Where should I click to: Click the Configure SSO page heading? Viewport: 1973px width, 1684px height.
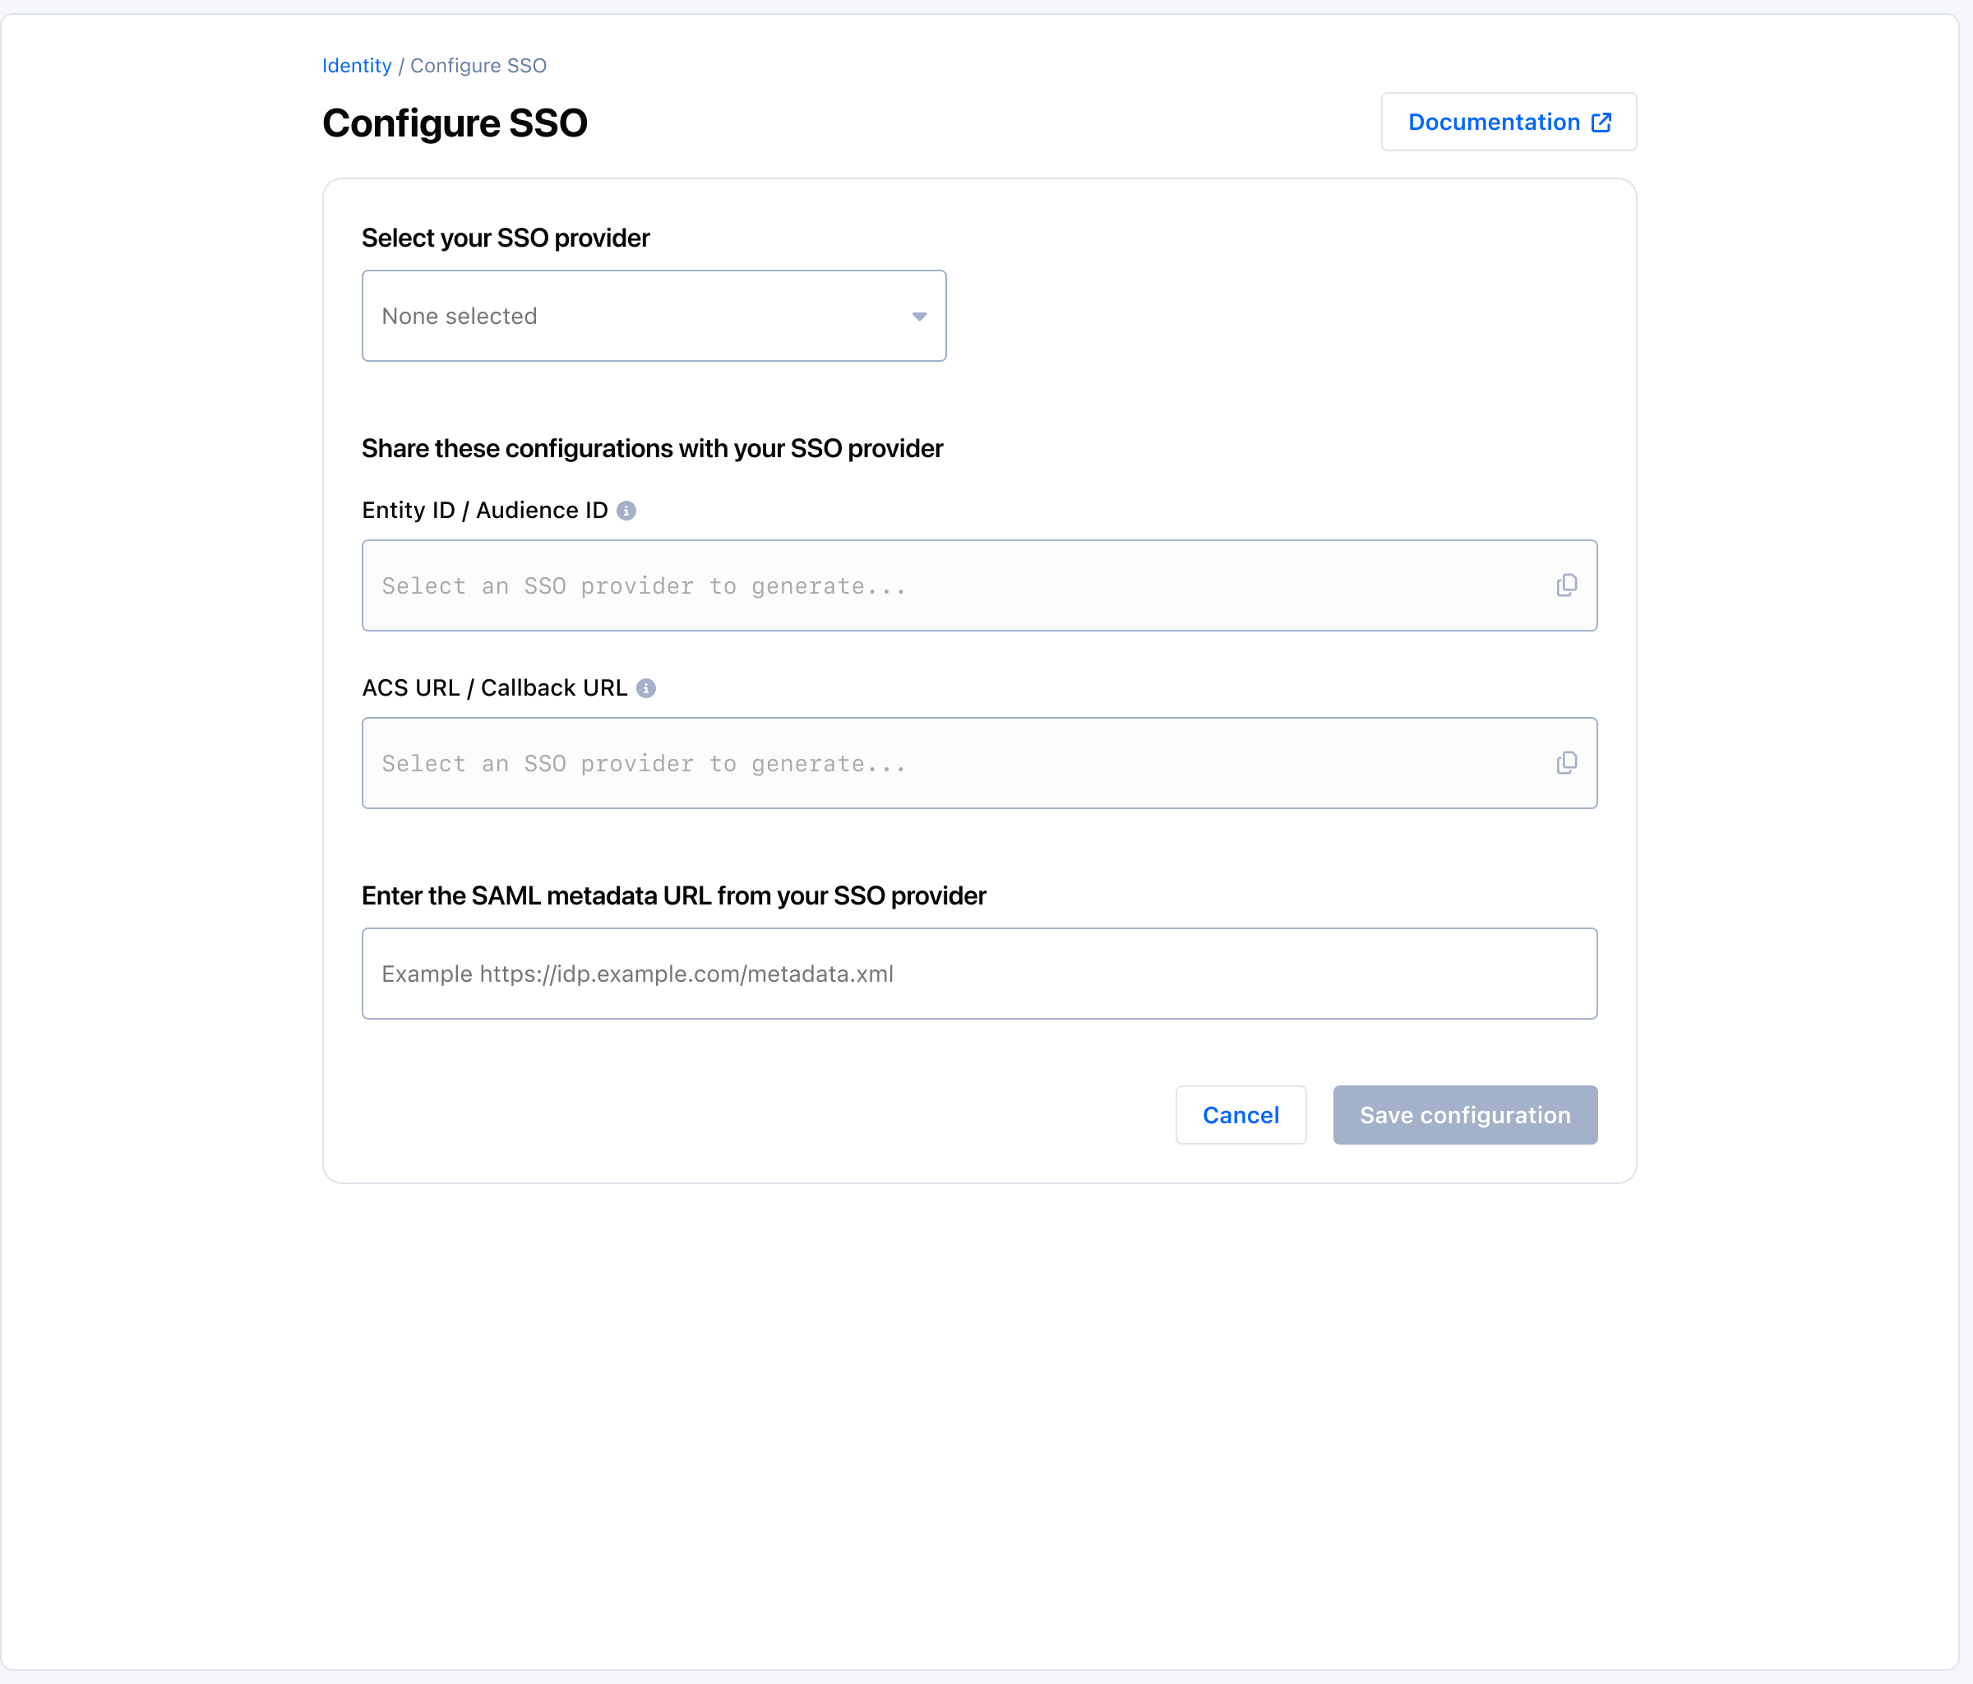pyautogui.click(x=455, y=123)
